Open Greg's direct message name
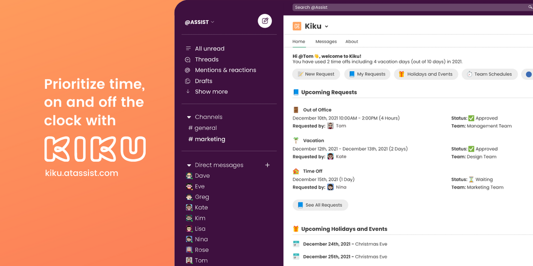The width and height of the screenshot is (533, 266). [202, 197]
